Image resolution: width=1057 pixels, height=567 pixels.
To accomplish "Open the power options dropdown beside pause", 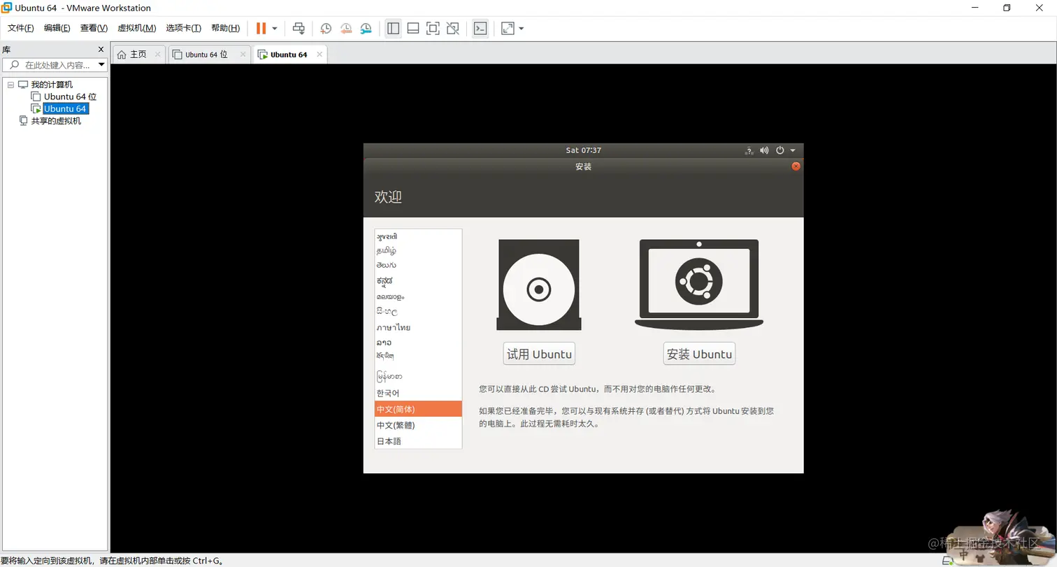I will point(275,28).
